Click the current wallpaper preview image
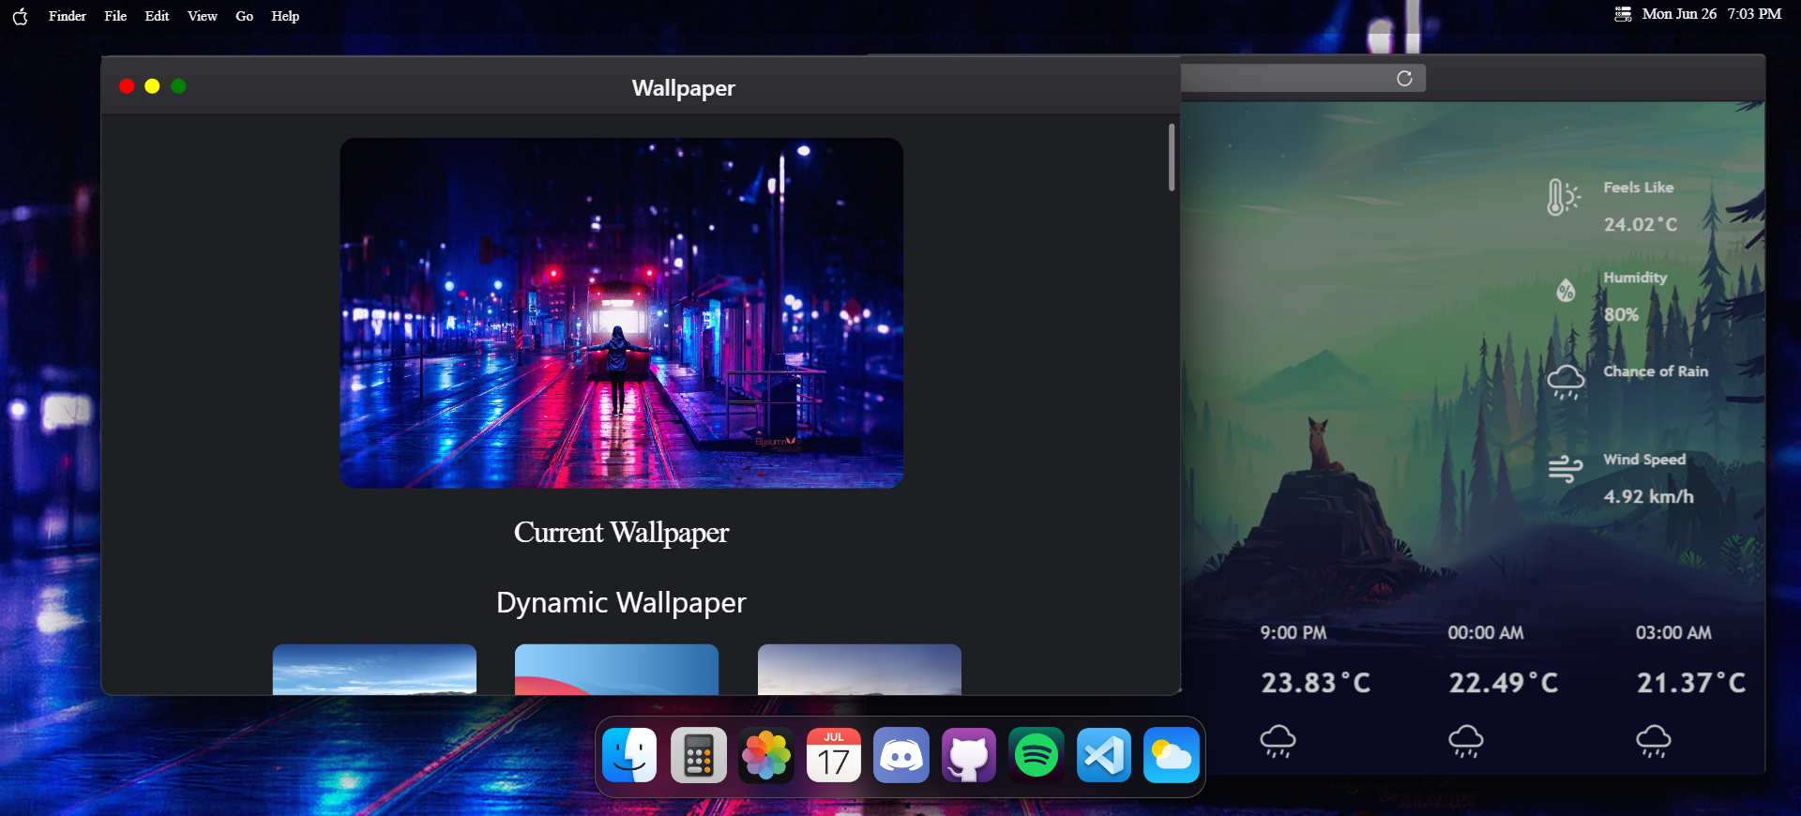The width and height of the screenshot is (1801, 816). 621,313
